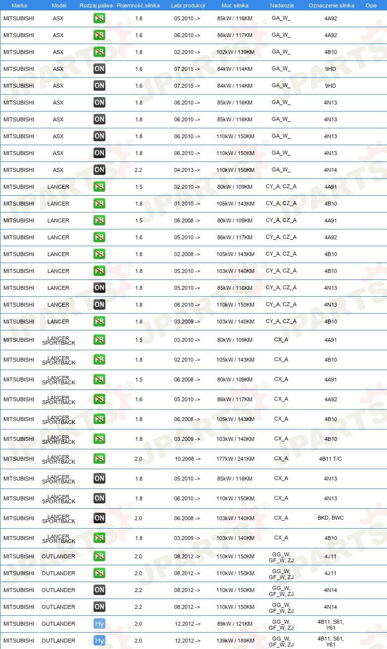Click petrol icon in LANCER SPORTBACK 1.8 06.2008 row
This screenshot has width=387, height=649.
[x=99, y=419]
